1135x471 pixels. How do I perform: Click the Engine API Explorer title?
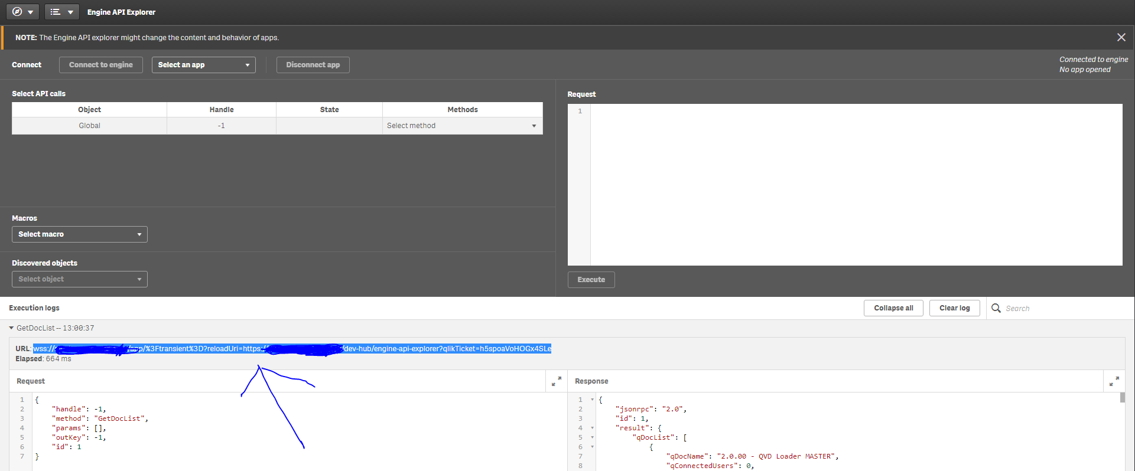coord(121,12)
